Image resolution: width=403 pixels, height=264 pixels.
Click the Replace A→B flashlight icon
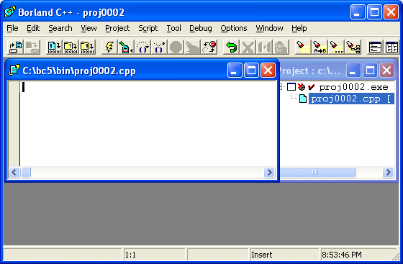pos(320,47)
